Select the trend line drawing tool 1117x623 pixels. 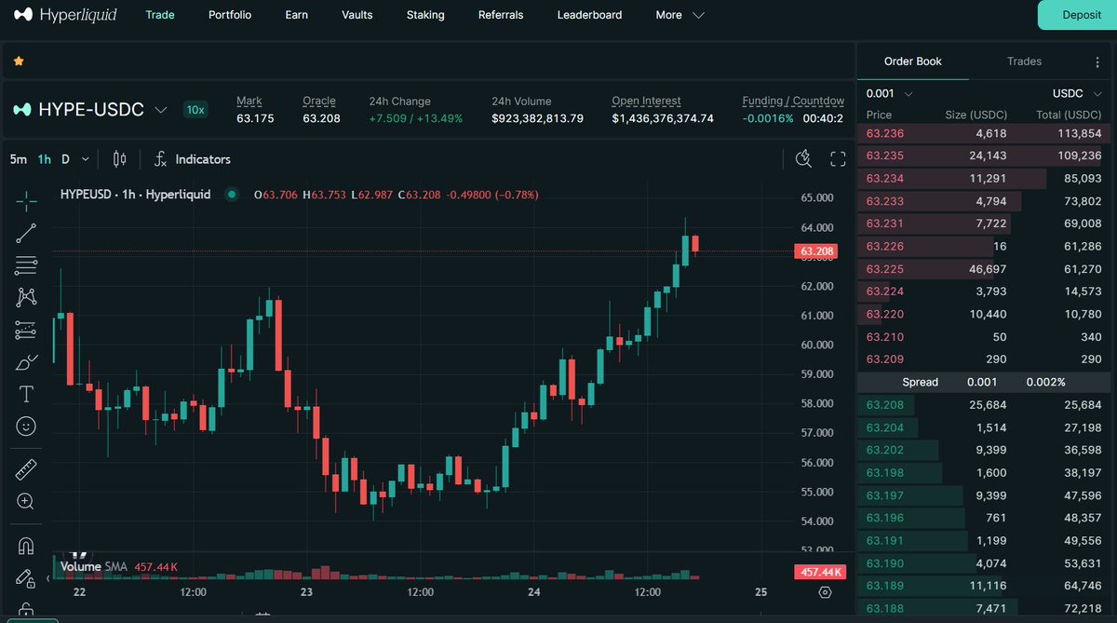(26, 233)
